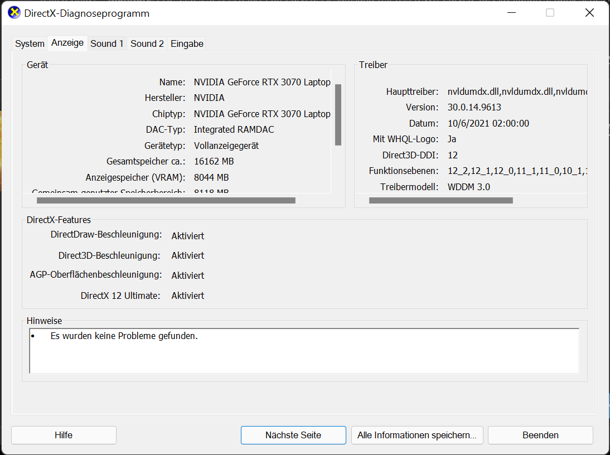The image size is (610, 455).
Task: Click inside the Hinweise text box
Action: [304, 351]
